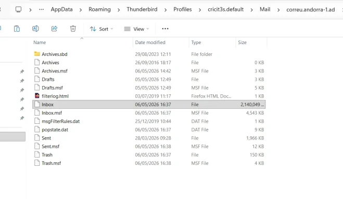Select the Inbox.msf file icon
Image resolution: width=343 pixels, height=199 pixels.
click(x=37, y=112)
